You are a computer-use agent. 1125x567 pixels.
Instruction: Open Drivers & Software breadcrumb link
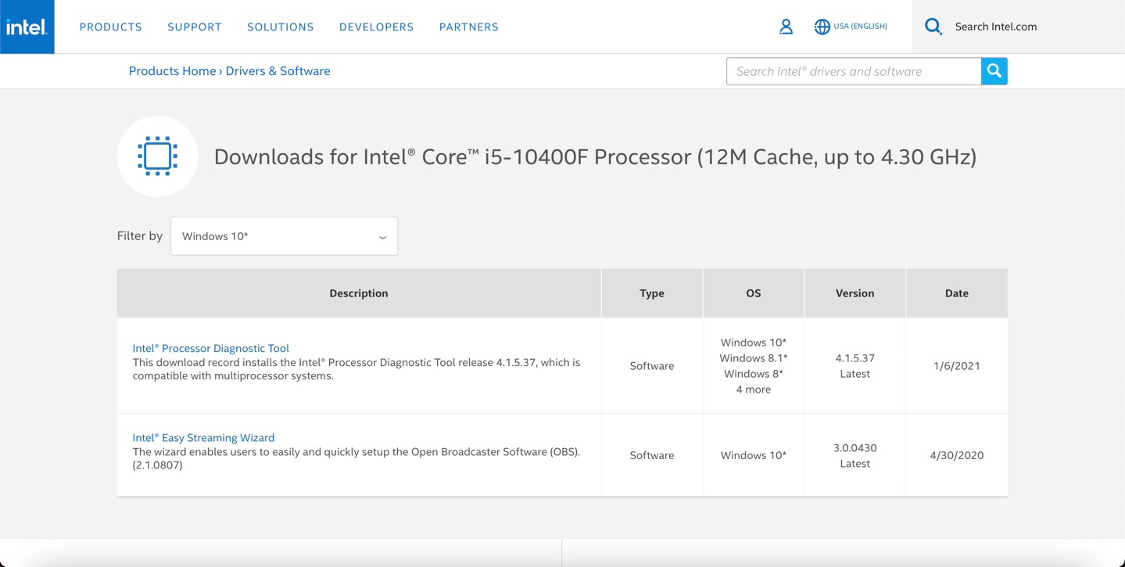[x=278, y=71]
